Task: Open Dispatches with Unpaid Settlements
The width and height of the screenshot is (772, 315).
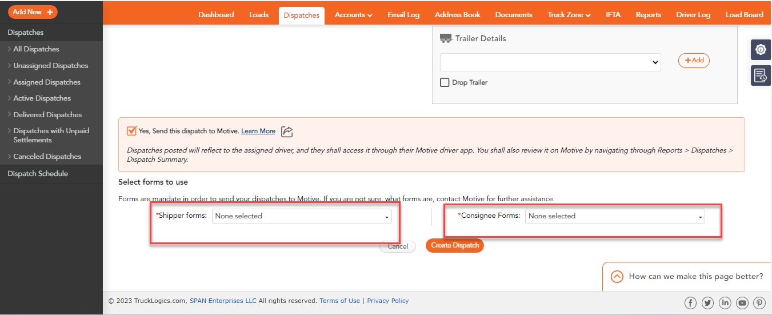Action: [51, 135]
